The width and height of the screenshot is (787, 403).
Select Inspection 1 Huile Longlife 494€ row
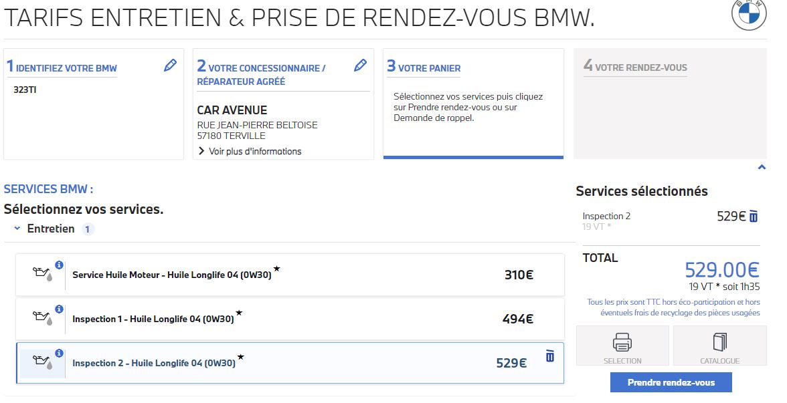(290, 319)
